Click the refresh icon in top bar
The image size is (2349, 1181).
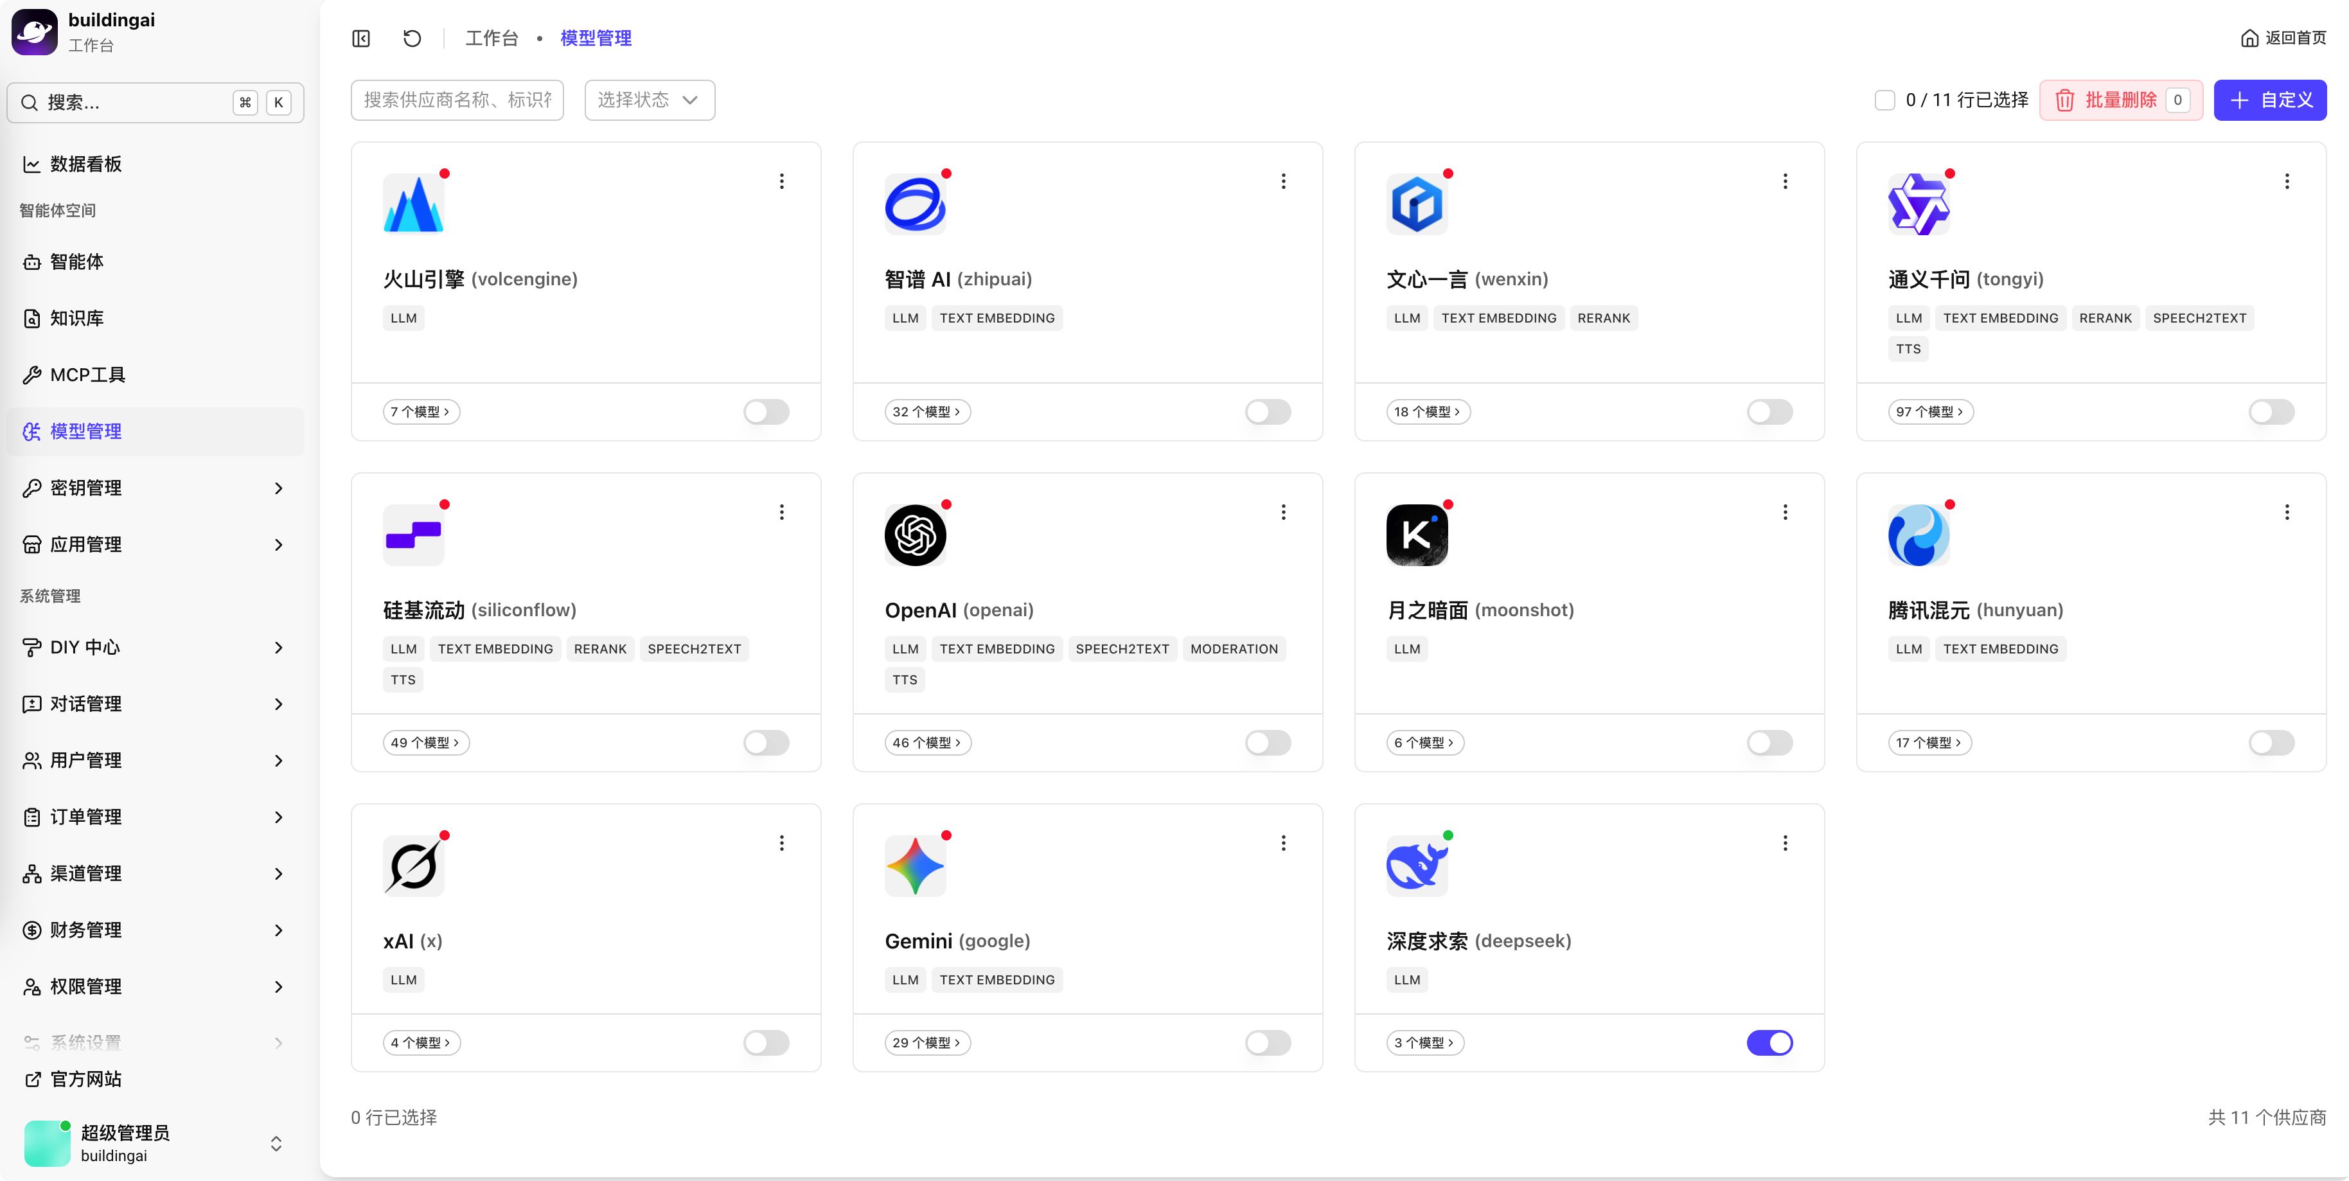412,39
